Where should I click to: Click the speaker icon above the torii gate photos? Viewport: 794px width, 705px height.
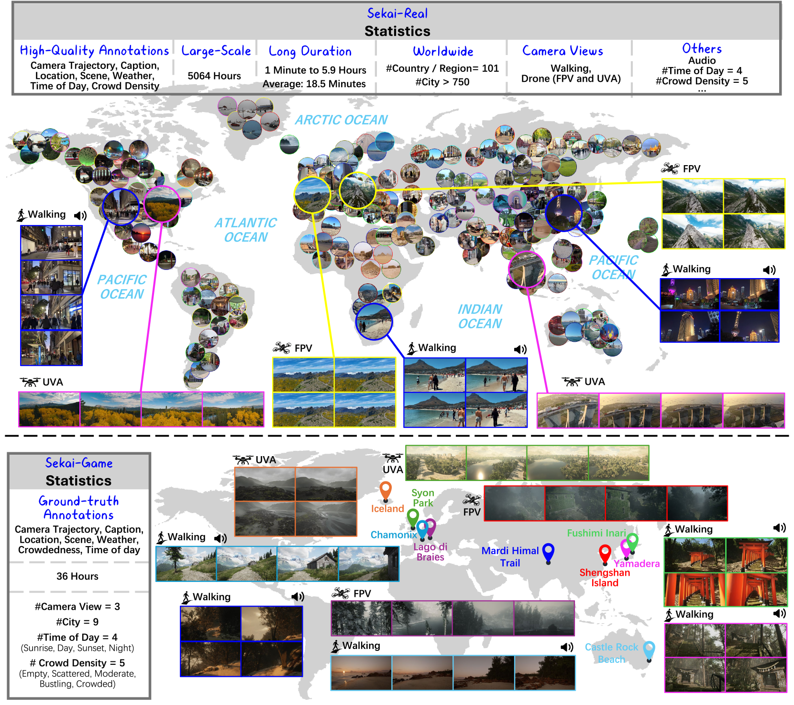click(x=779, y=528)
